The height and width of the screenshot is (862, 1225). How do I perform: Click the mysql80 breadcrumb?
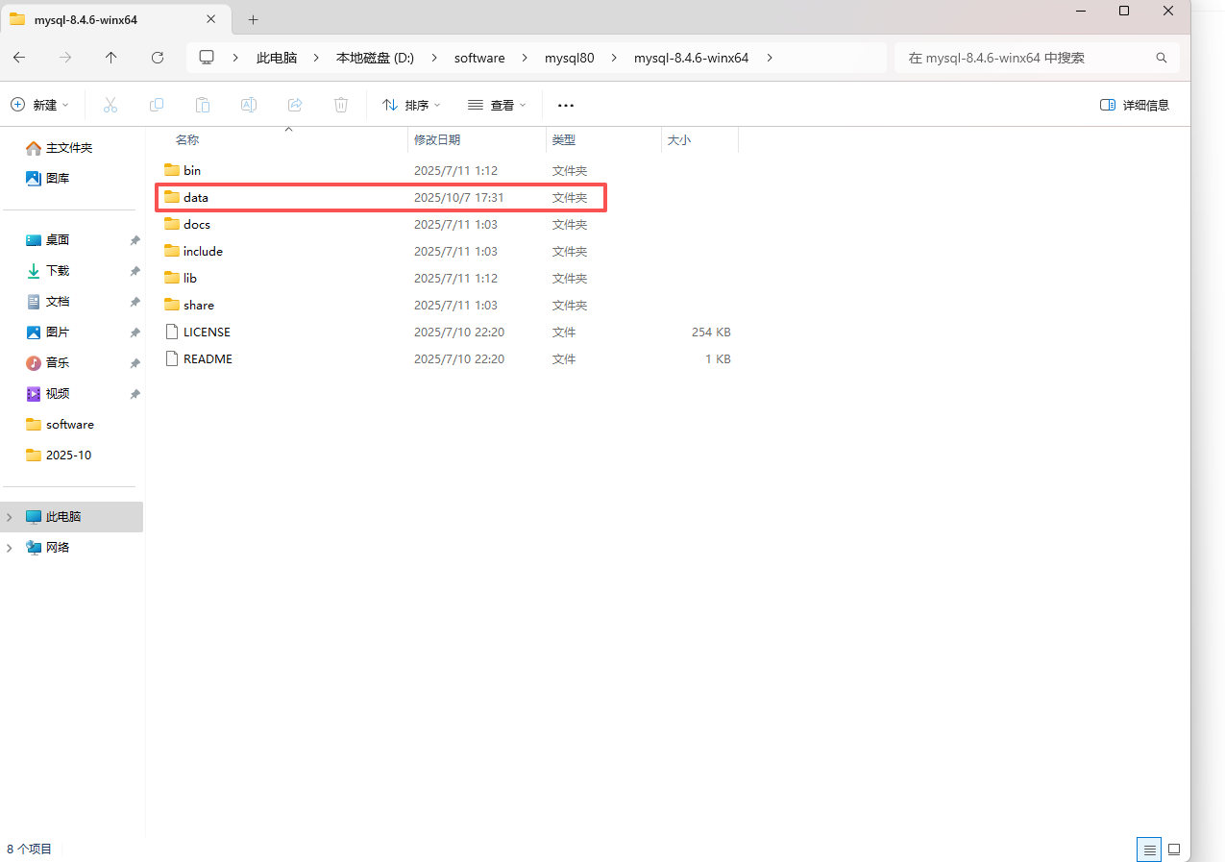point(570,58)
